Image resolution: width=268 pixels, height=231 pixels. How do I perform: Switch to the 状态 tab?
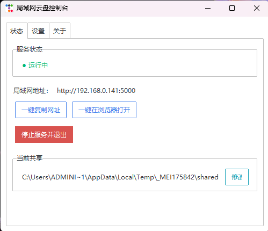point(17,31)
